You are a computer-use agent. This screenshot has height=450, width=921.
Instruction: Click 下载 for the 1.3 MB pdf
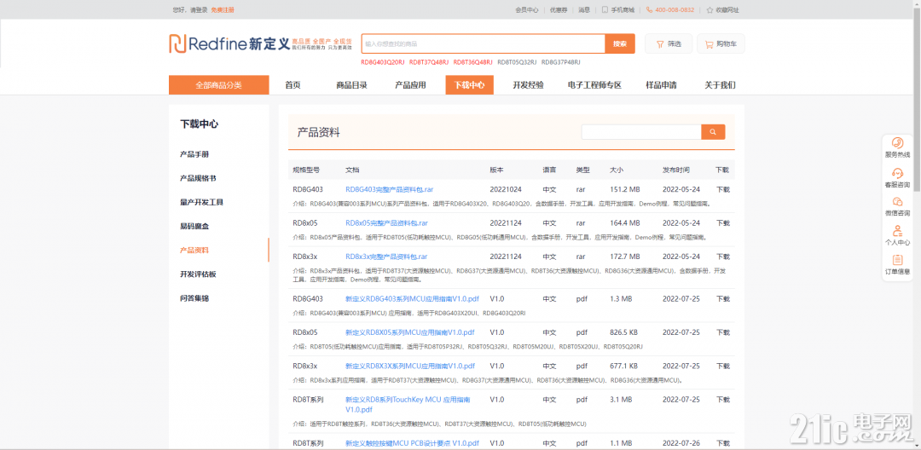pyautogui.click(x=722, y=298)
